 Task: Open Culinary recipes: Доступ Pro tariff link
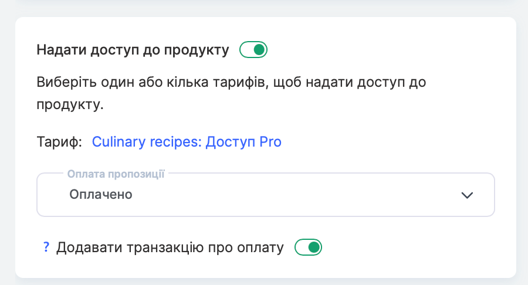(x=187, y=142)
